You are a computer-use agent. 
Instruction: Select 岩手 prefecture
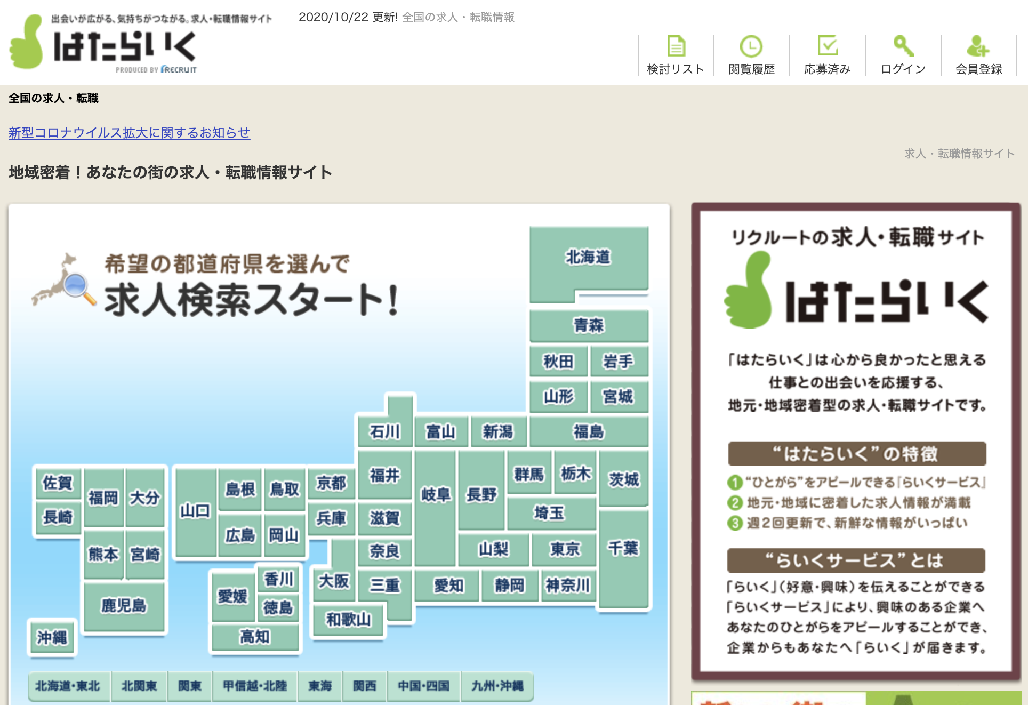(x=619, y=361)
